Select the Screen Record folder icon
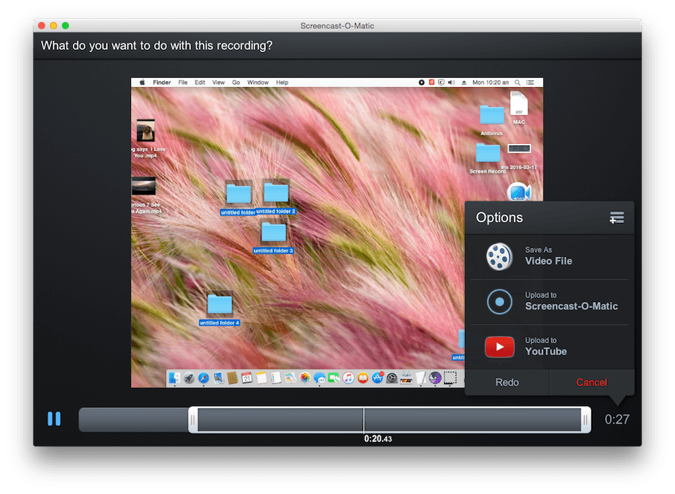 (488, 153)
